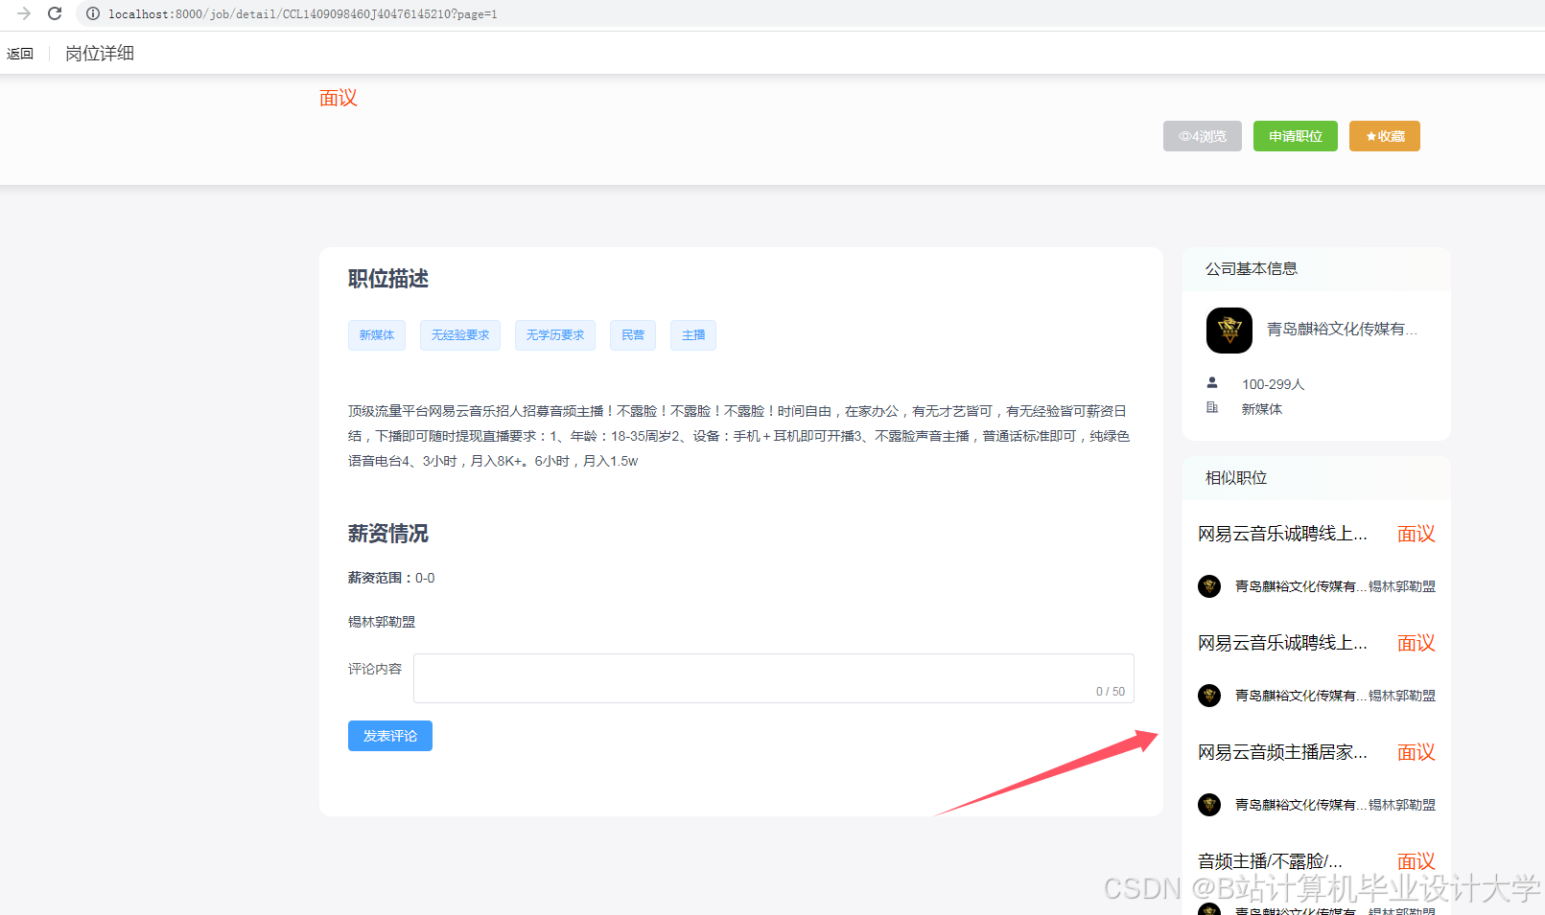Click the localhost URL in the address bar
The height and width of the screenshot is (915, 1545).
pyautogui.click(x=302, y=14)
